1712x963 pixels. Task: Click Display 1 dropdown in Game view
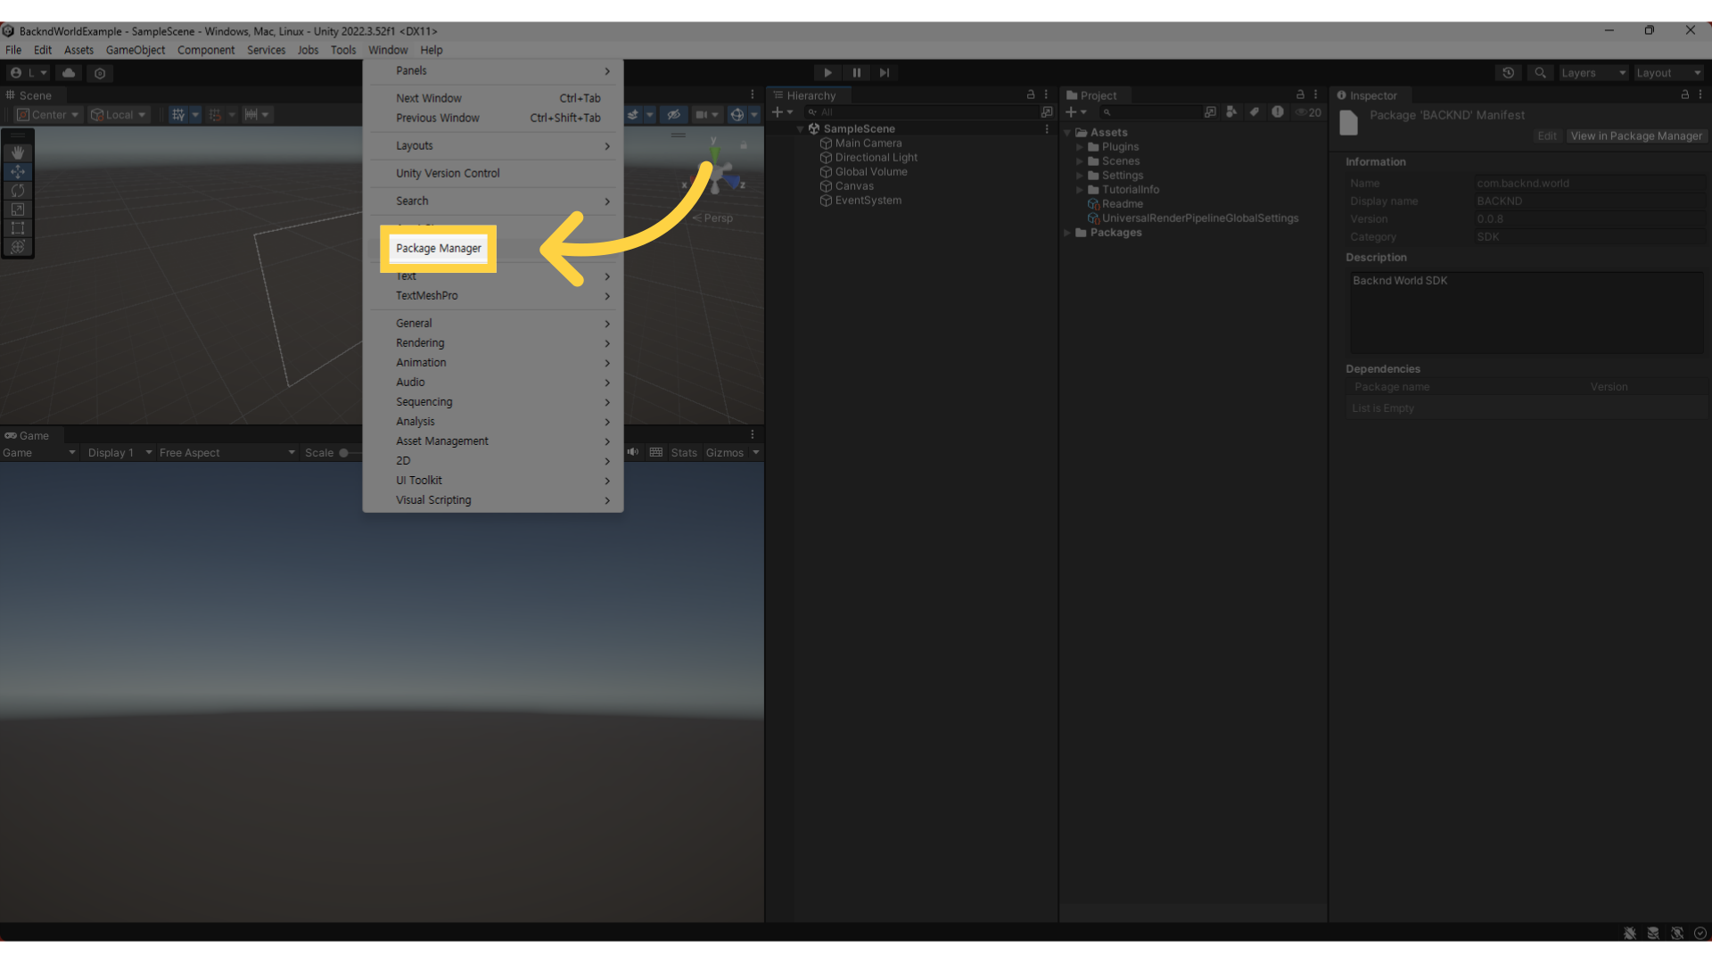114,453
